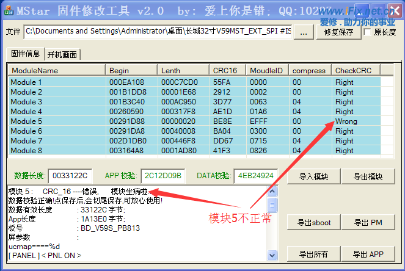Click Begin value 000EA108

click(126, 82)
